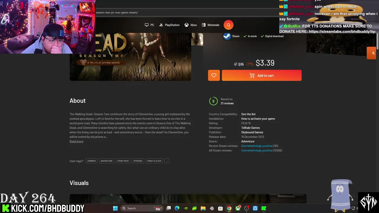Open Microsoft Store from taskbar

click(x=220, y=208)
